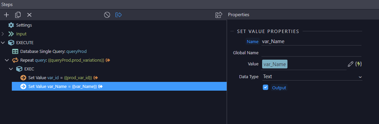Click the Name field label link
Screen dimensions: 379x124
(253, 42)
